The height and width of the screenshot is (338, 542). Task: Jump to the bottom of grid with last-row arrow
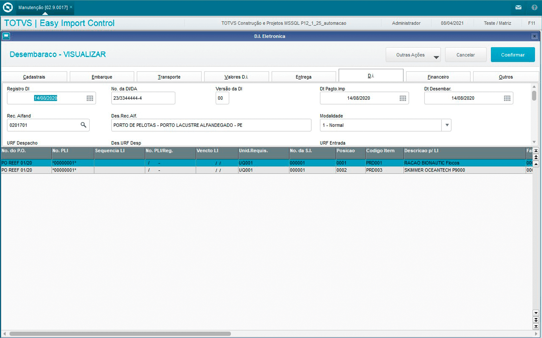pos(536,326)
